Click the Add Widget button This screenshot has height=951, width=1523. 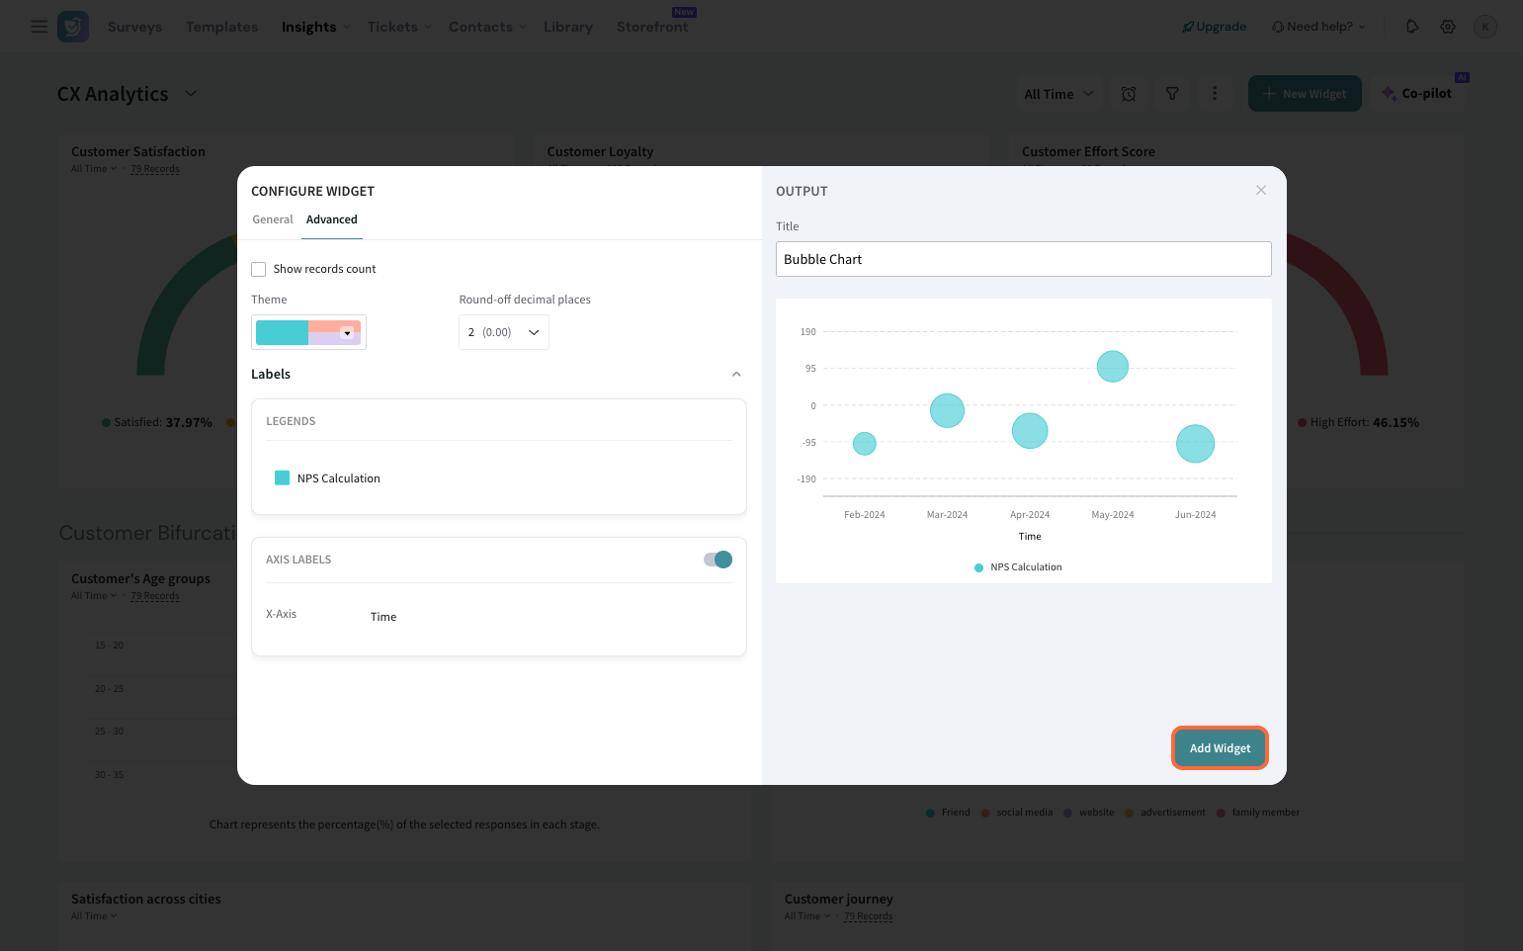click(1220, 748)
